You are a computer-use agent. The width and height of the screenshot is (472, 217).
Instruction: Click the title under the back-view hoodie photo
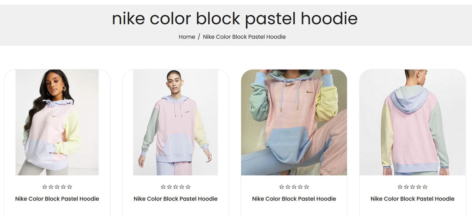coord(413,199)
